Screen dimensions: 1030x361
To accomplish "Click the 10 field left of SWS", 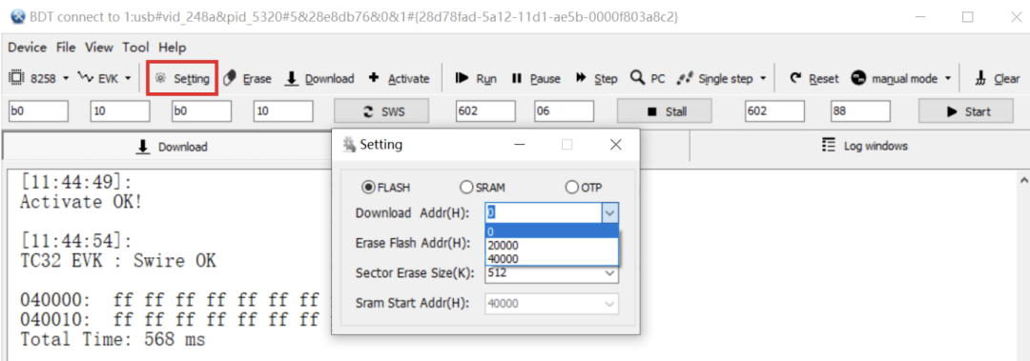I will click(283, 111).
